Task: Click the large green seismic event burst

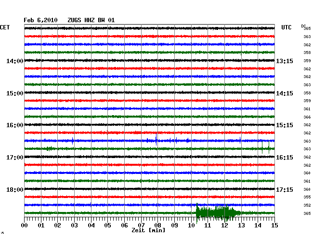Action: coord(218,213)
